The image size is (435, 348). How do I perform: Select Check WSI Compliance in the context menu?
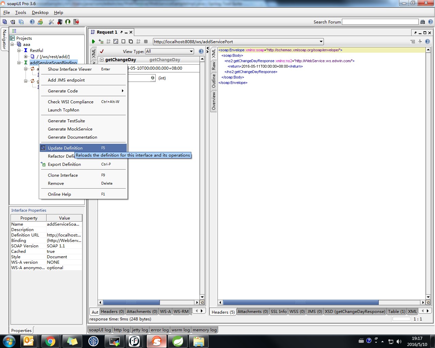click(83, 102)
